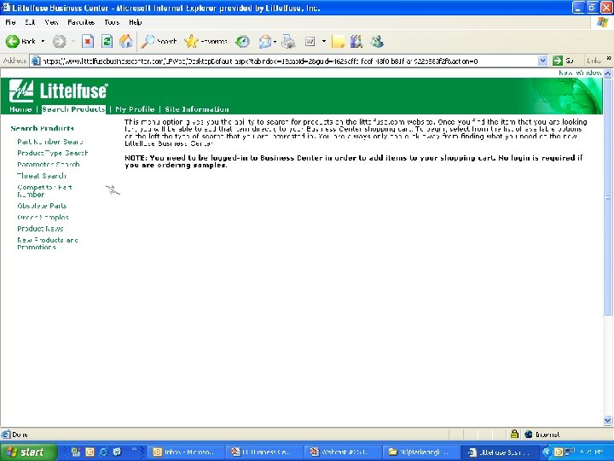This screenshot has height=461, width=614.
Task: Click the Home house icon in toolbar
Action: pyautogui.click(x=125, y=41)
